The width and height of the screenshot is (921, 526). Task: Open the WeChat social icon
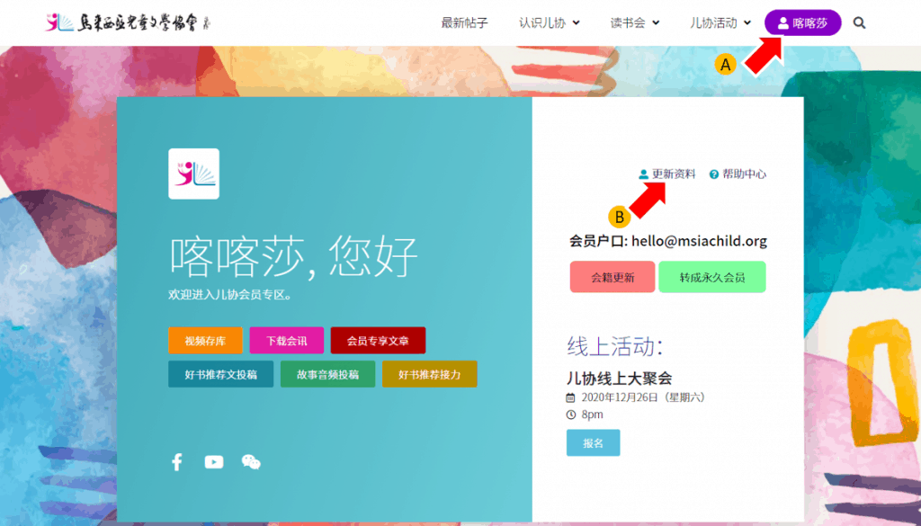pos(251,462)
